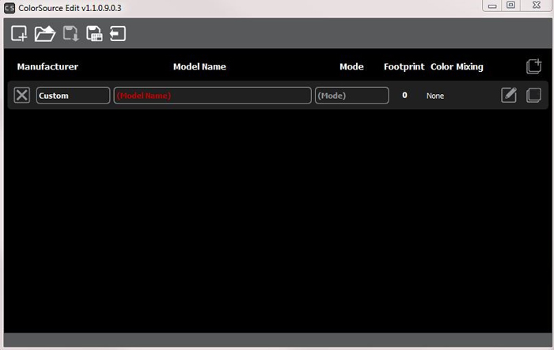Create a new fixture file

coord(19,33)
